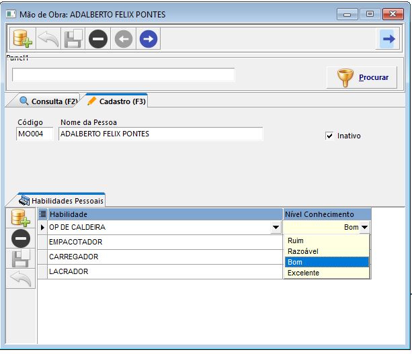Add a new skill with the grid database icon
The height and width of the screenshot is (354, 412).
pyautogui.click(x=20, y=218)
